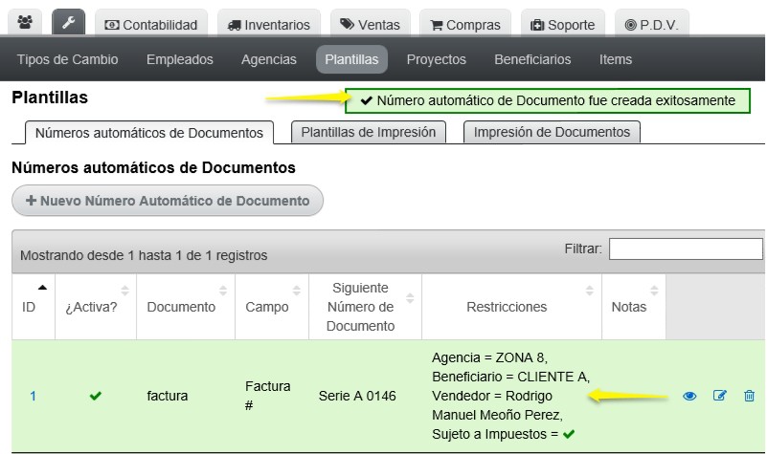This screenshot has width=767, height=454.
Task: Select Números automáticos de Documentos tab
Action: click(149, 133)
